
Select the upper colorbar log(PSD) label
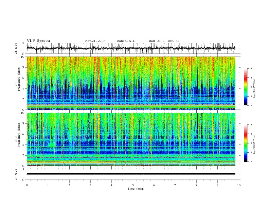tap(254, 89)
